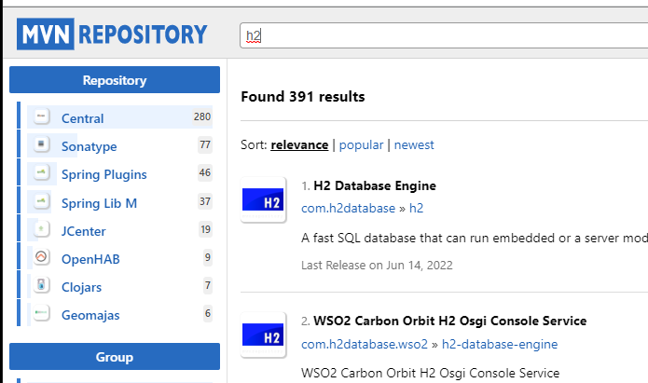Open the Spring Lib M repository icon

[x=41, y=201]
